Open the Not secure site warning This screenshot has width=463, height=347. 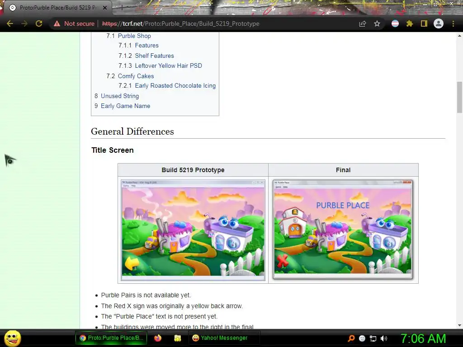pyautogui.click(x=74, y=23)
